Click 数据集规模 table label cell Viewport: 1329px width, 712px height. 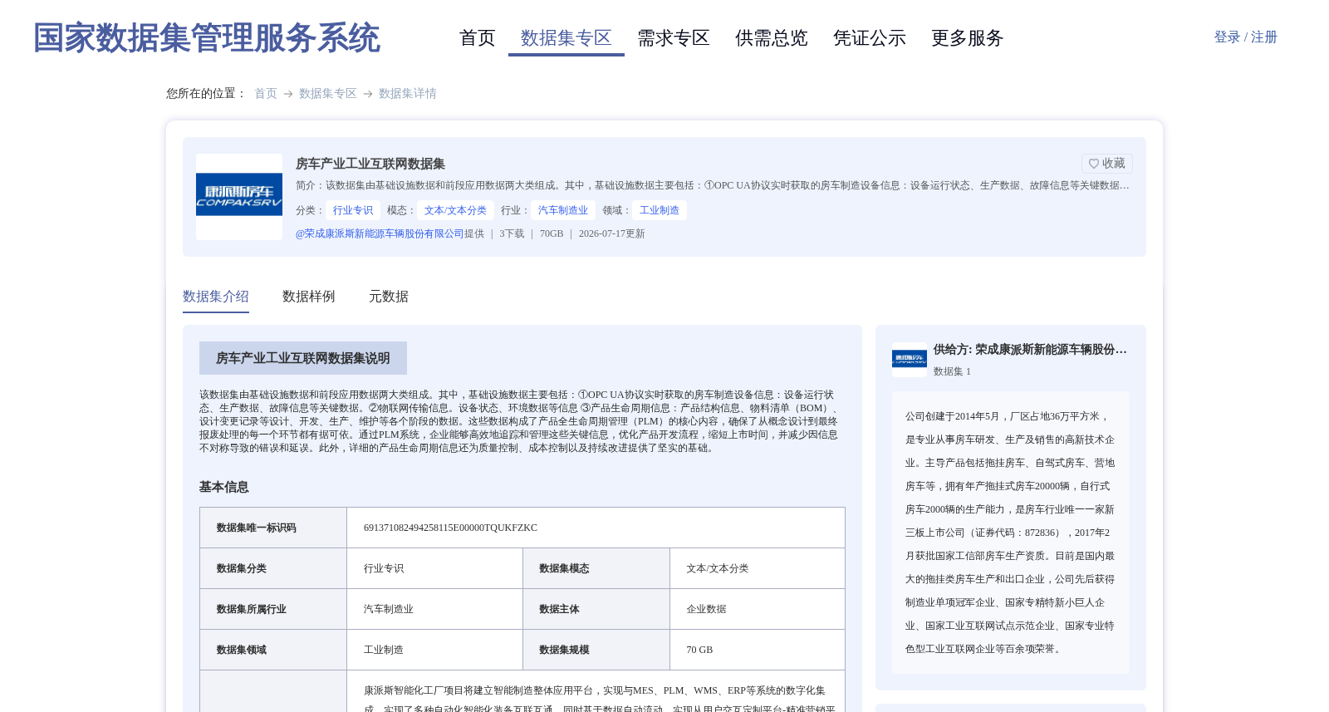(596, 650)
